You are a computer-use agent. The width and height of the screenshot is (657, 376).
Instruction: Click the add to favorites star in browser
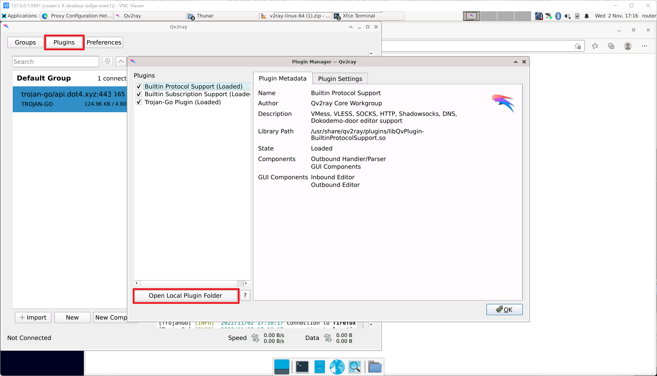pyautogui.click(x=578, y=46)
